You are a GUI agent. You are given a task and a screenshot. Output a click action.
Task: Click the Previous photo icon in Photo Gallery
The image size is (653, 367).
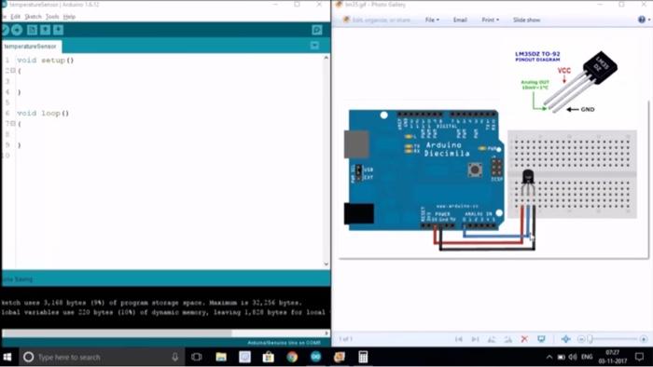pos(459,339)
